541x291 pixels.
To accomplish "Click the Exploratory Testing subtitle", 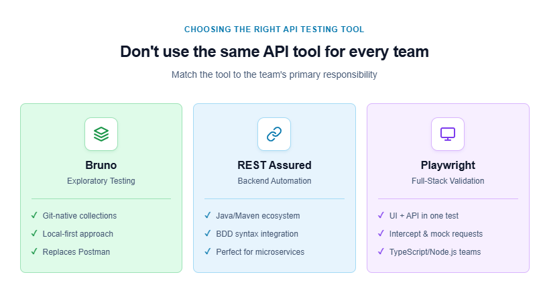I will point(101,181).
